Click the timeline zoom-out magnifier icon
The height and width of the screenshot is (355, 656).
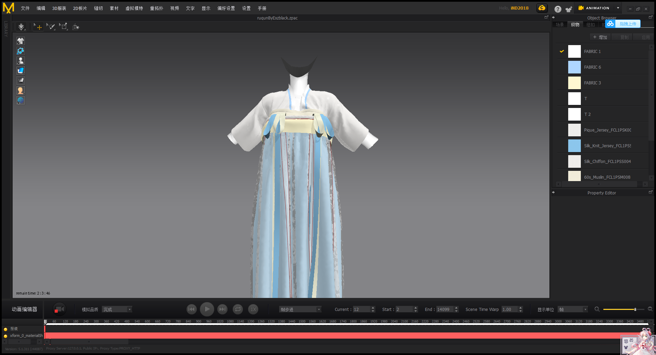(x=650, y=309)
